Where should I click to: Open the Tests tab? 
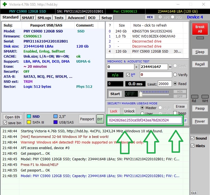[x=59, y=18]
